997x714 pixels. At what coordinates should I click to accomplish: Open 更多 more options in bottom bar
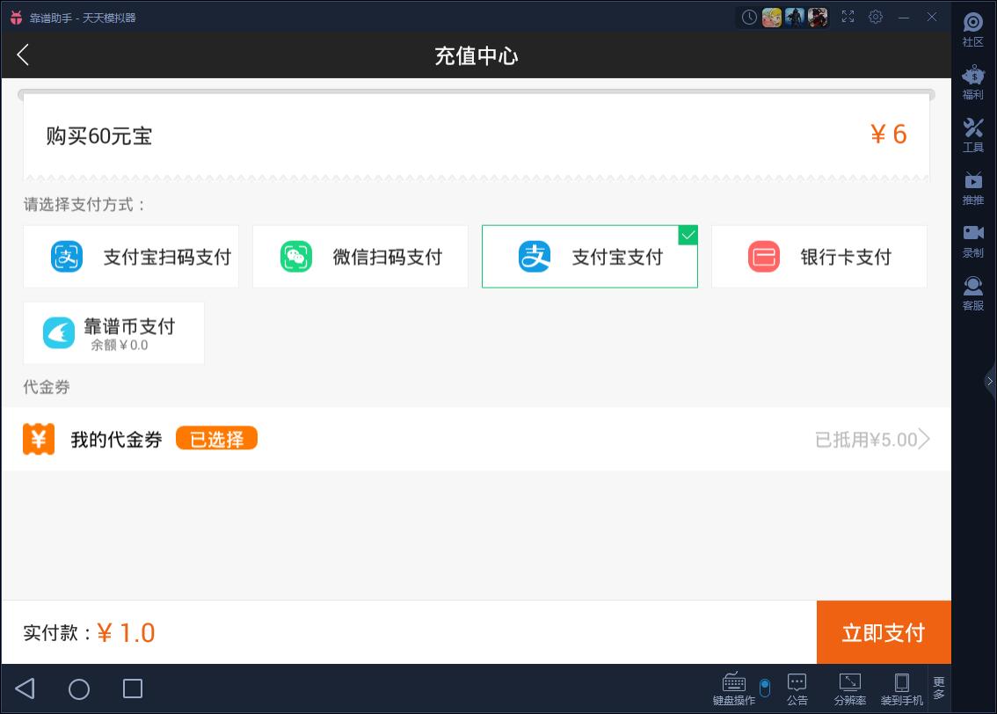pyautogui.click(x=939, y=688)
